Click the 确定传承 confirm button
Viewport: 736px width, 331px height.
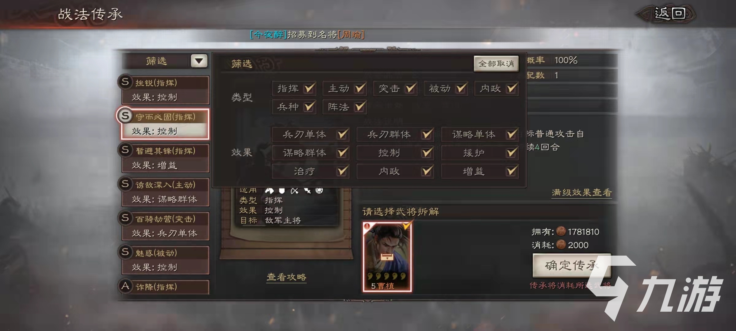click(x=572, y=265)
